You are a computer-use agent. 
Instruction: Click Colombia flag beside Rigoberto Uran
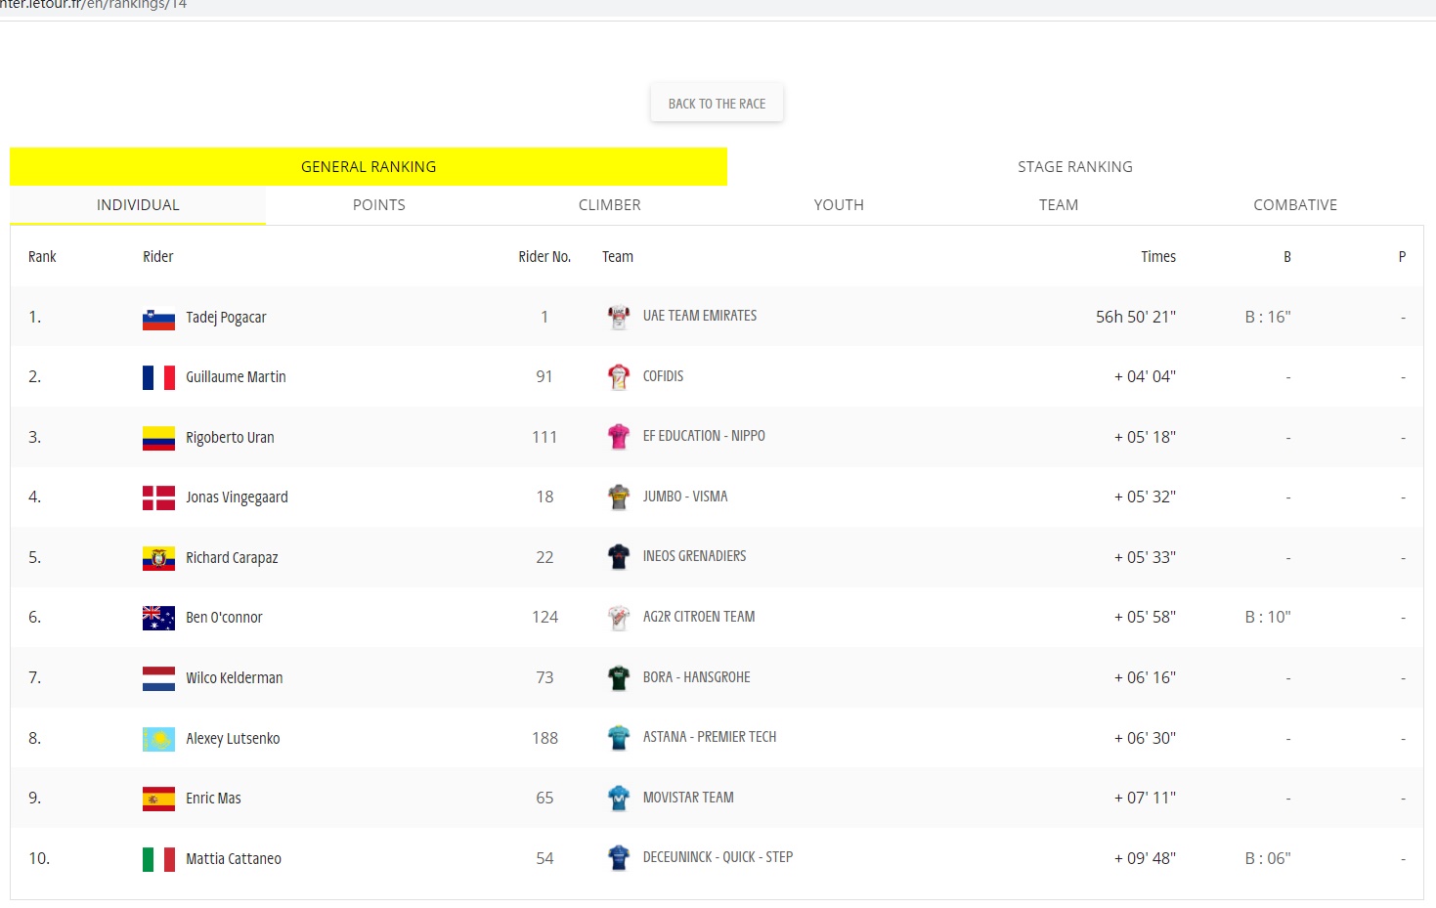tap(158, 438)
